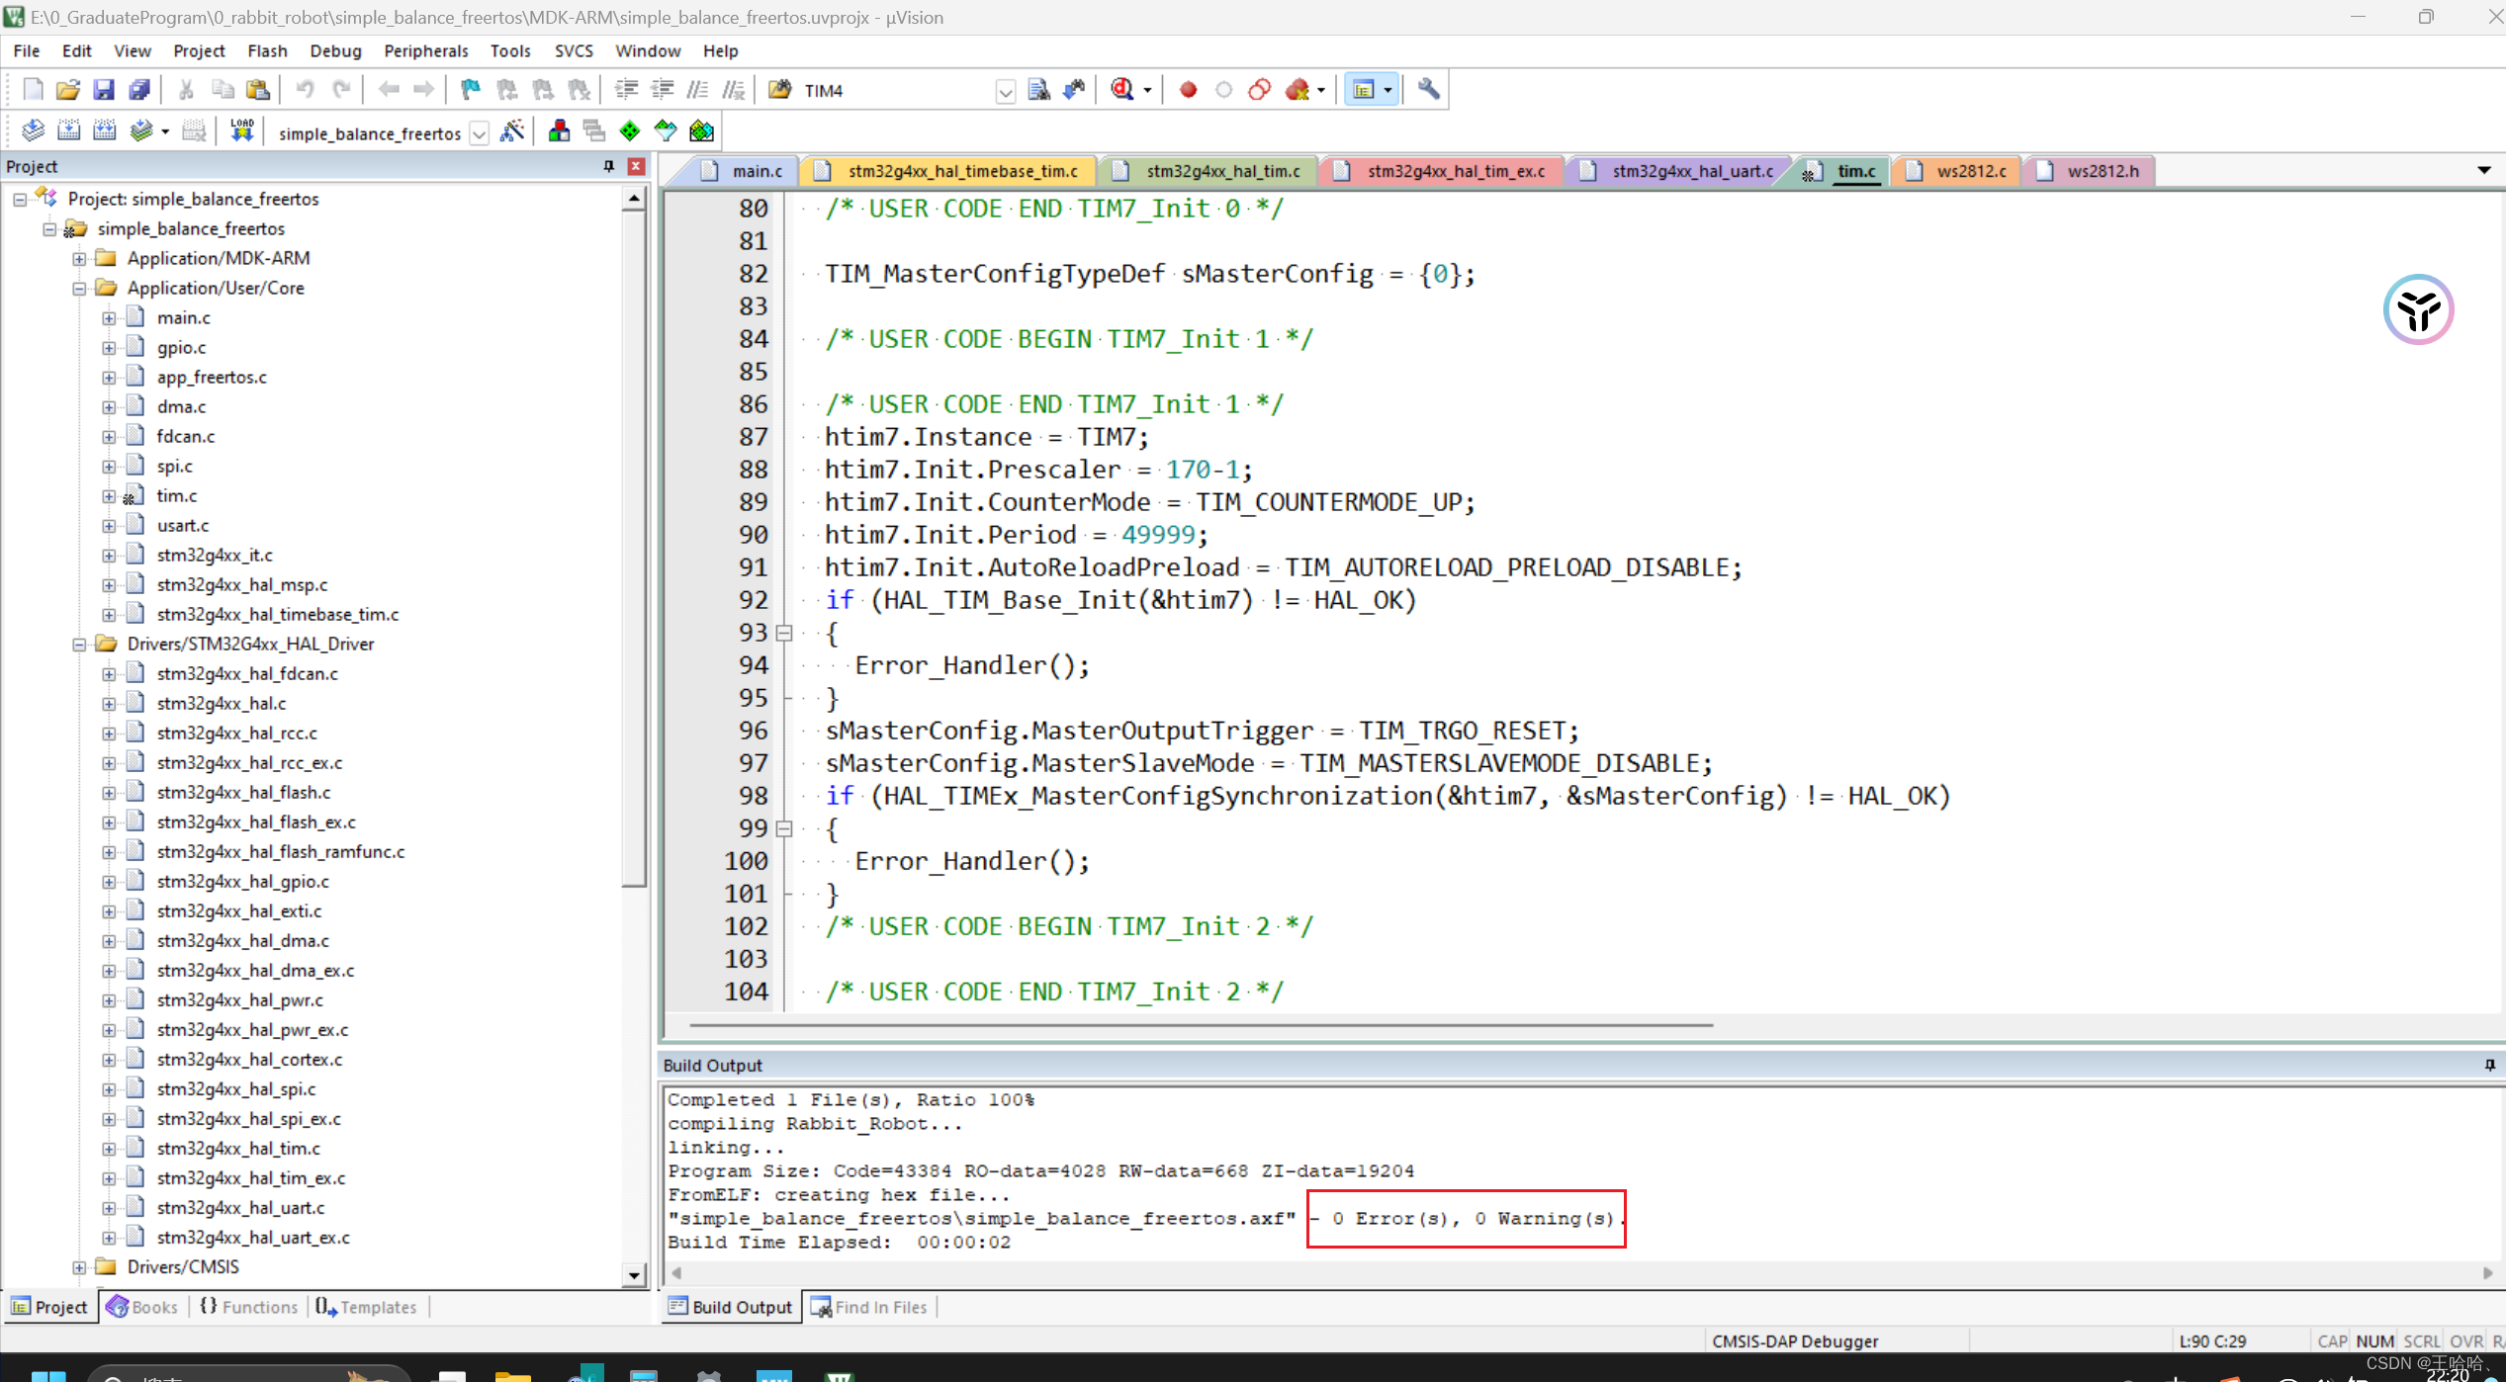Collapse code block at line 93
2506x1382 pixels.
(x=784, y=633)
